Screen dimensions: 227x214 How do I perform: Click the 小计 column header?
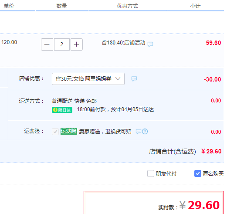point(195,6)
